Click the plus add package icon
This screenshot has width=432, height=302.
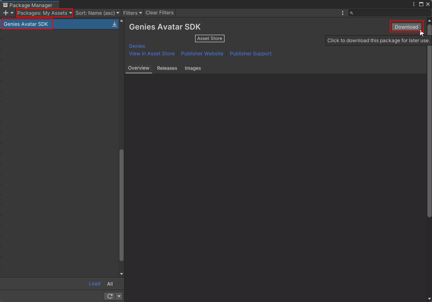6,13
